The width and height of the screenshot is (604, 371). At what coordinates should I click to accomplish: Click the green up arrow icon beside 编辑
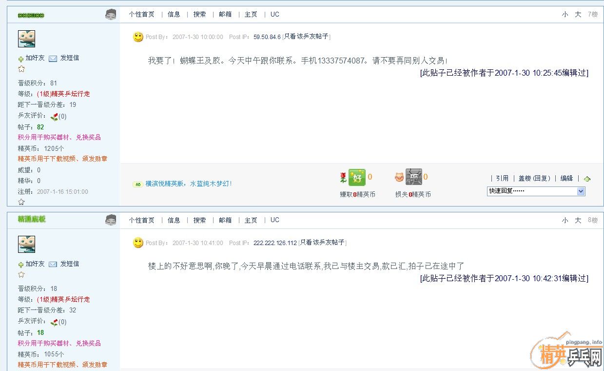tap(587, 179)
